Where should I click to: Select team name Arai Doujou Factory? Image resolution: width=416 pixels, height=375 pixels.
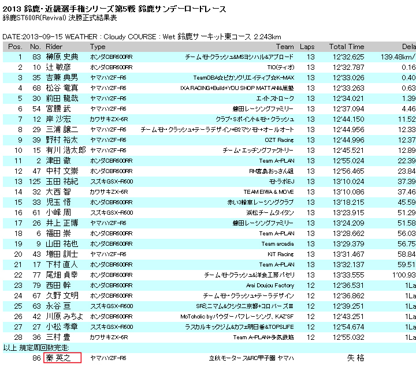click(x=270, y=285)
